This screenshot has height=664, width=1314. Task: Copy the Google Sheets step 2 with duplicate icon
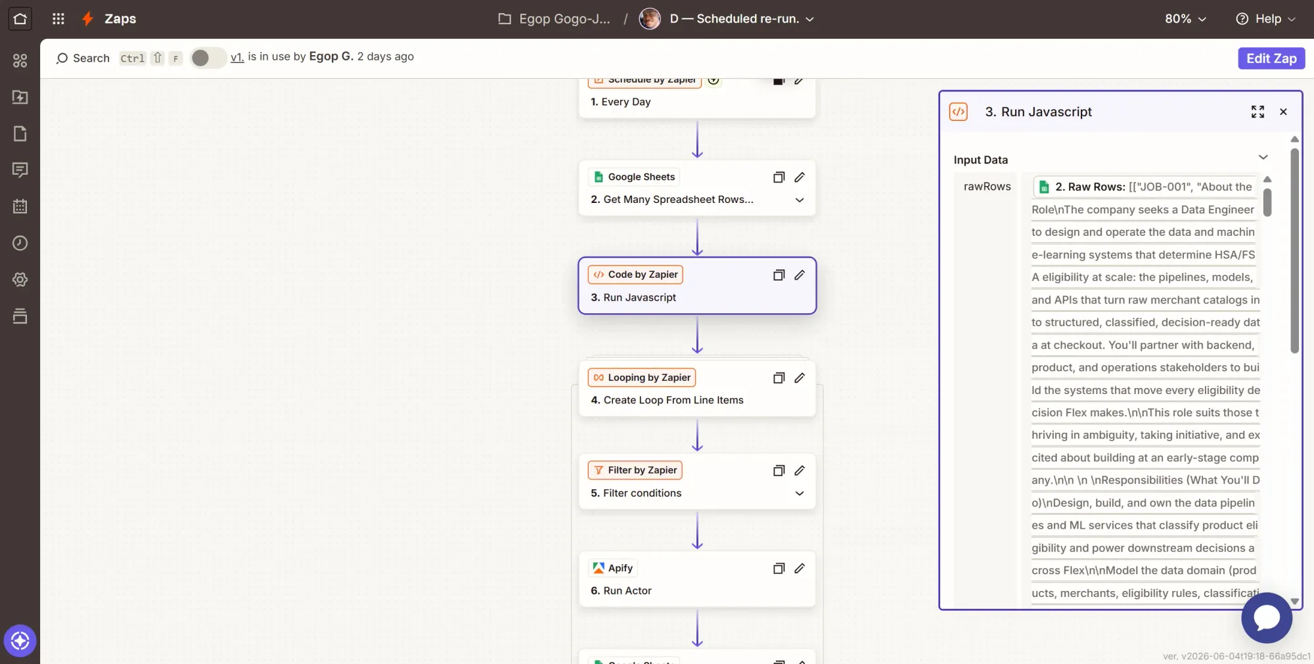[779, 177]
